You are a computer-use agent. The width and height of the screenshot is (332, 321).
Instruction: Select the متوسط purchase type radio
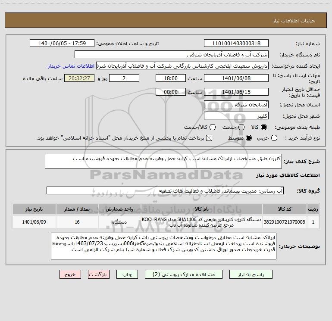coord(249,138)
